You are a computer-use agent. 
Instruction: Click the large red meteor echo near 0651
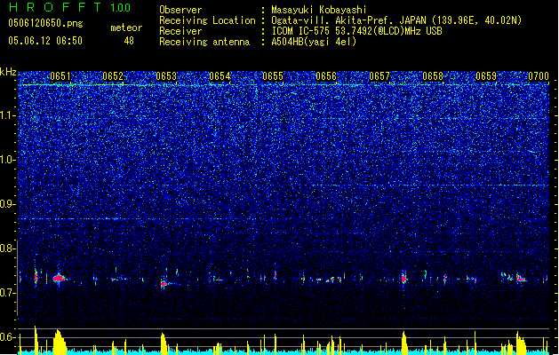(59, 278)
